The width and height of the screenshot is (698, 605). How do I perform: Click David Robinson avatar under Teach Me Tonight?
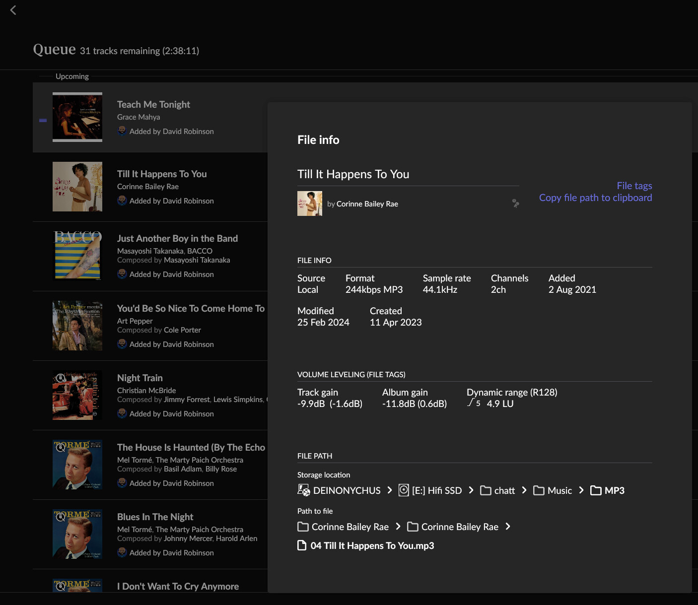coord(122,131)
